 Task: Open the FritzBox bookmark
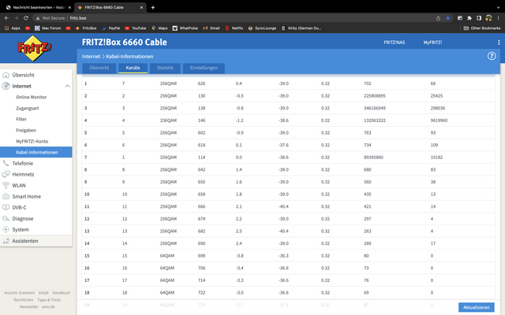click(86, 28)
